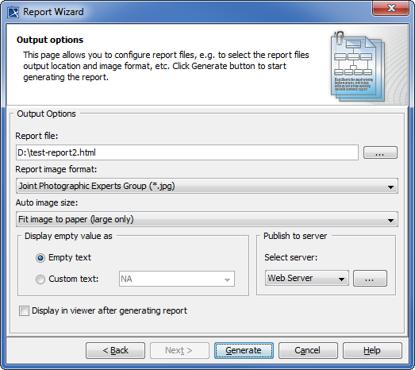The height and width of the screenshot is (370, 415).
Task: Click the 'Report file:' label
Action: click(37, 136)
